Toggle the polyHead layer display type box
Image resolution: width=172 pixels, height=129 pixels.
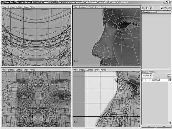(147, 80)
